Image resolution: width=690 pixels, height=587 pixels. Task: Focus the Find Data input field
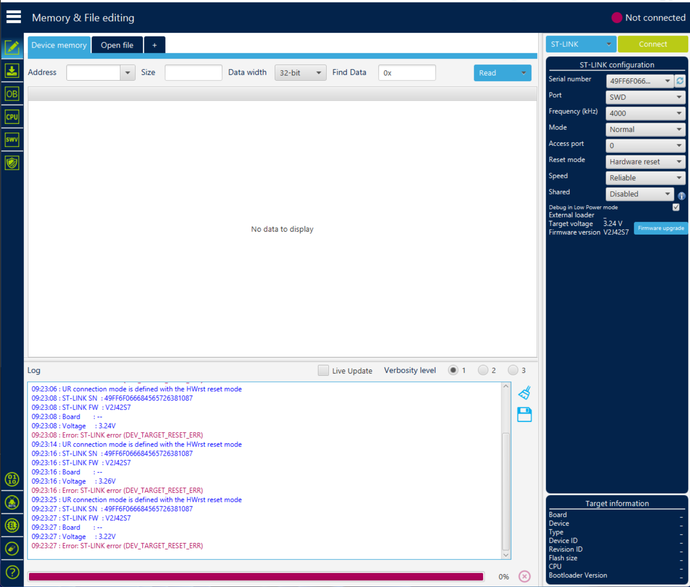(x=407, y=73)
